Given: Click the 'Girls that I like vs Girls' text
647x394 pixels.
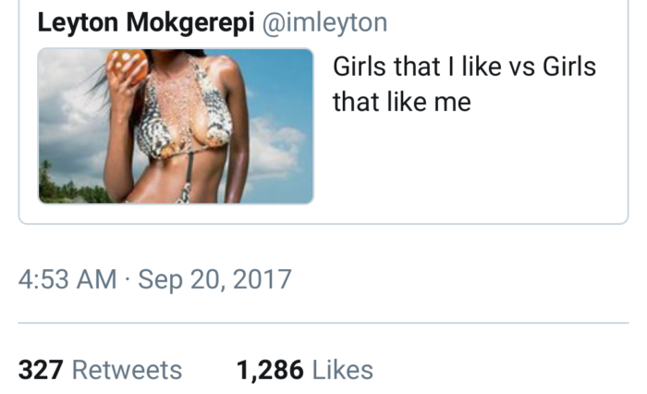Looking at the screenshot, I should 464,67.
